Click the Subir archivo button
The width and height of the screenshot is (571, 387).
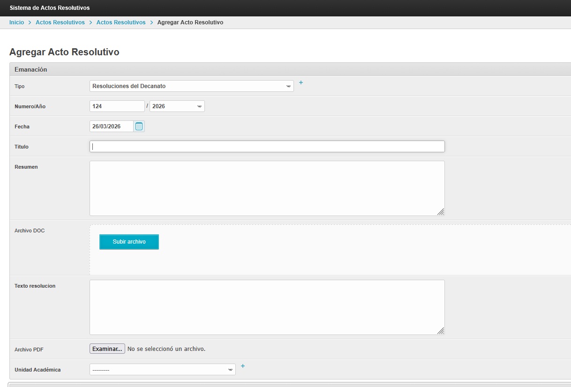pyautogui.click(x=129, y=242)
